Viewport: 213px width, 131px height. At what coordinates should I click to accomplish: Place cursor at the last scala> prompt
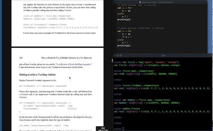coord(123,129)
